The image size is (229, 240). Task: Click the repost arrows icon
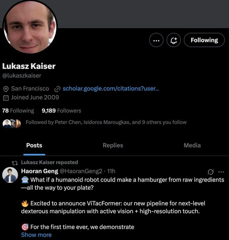tap(15, 162)
